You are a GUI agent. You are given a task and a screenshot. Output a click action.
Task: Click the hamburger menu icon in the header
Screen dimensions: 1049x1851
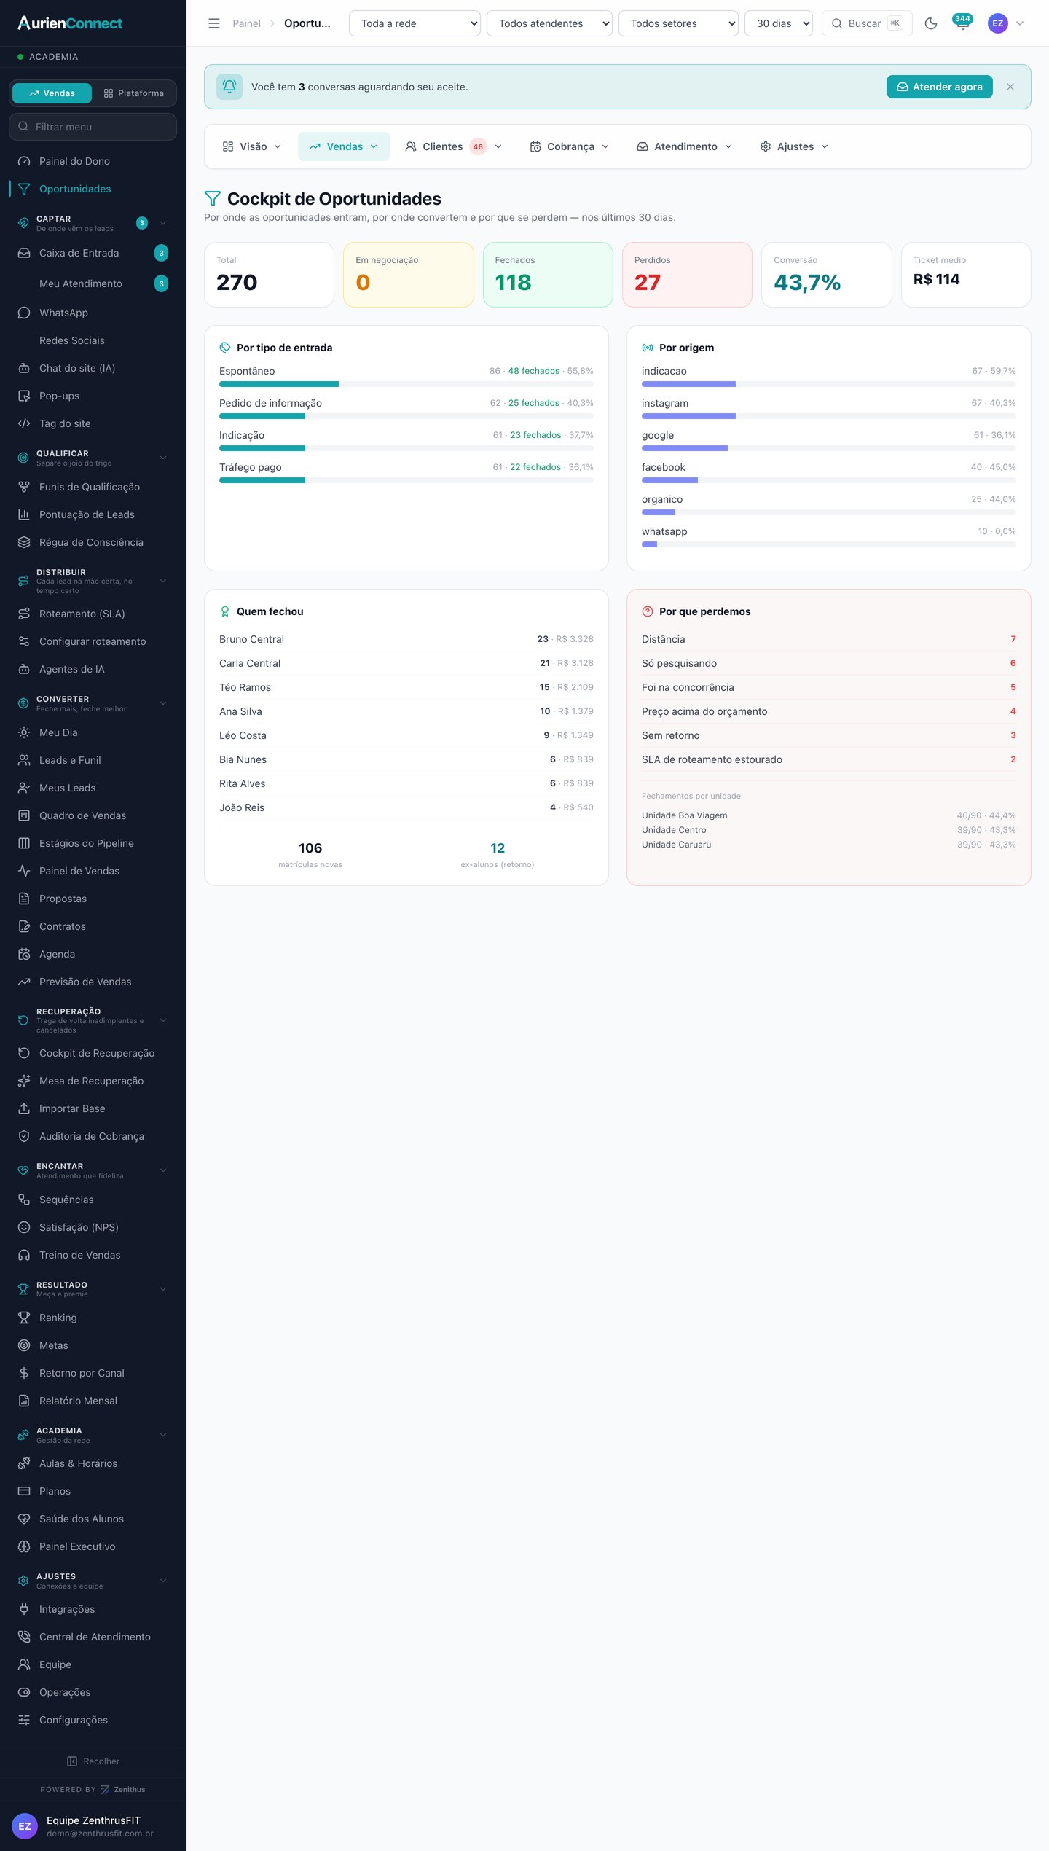point(214,23)
